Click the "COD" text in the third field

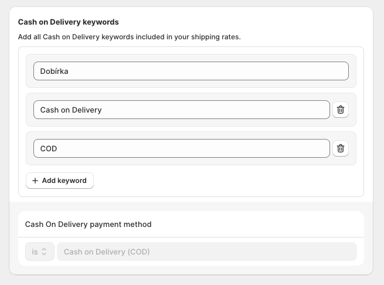(x=49, y=148)
